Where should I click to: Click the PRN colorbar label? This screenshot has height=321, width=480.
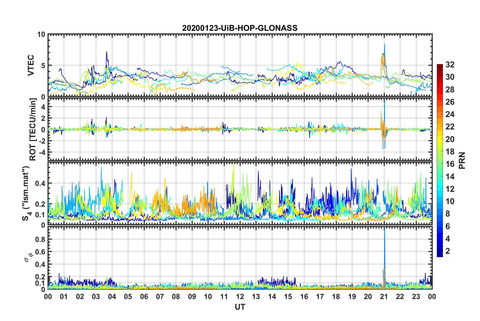click(462, 161)
